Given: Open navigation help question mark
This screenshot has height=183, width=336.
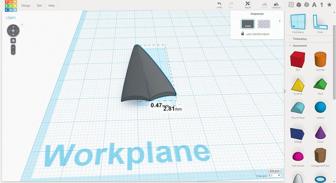Looking at the screenshot, I should [x=22, y=25].
